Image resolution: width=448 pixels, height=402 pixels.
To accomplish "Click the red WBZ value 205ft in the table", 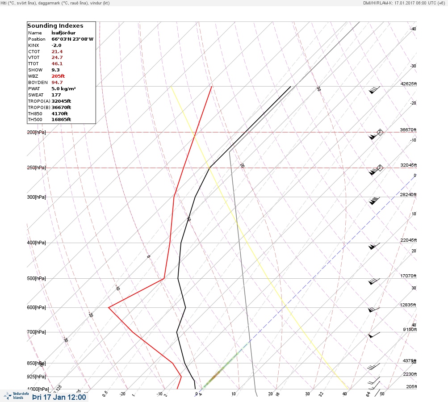I will [x=58, y=76].
